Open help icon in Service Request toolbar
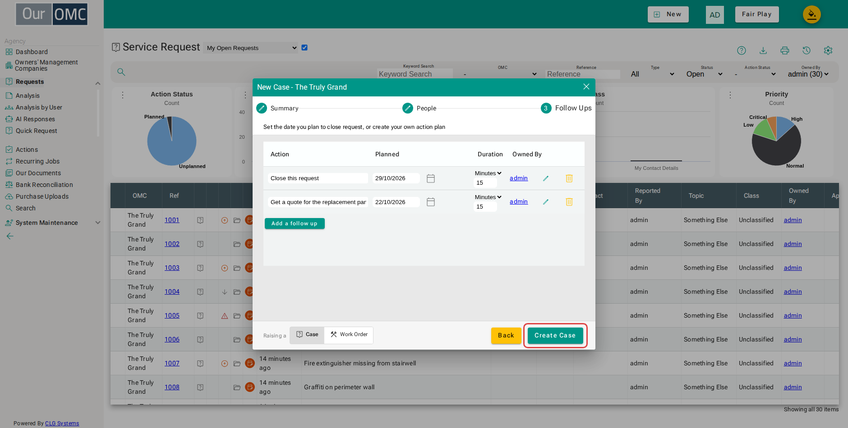 tap(742, 50)
